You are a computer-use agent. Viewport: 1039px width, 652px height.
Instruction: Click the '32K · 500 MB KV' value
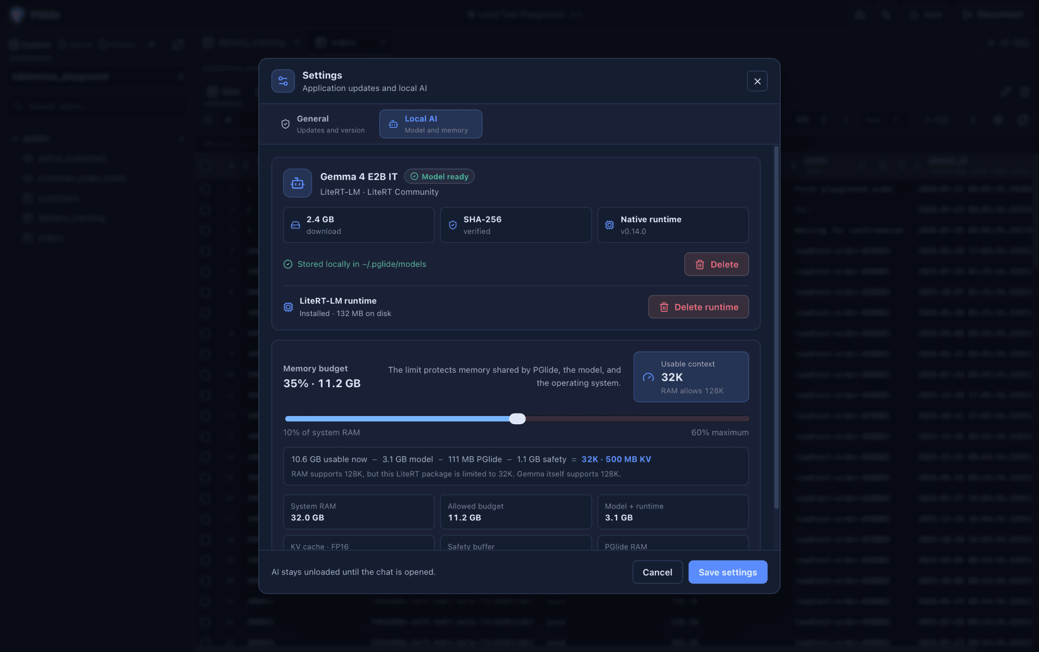616,459
